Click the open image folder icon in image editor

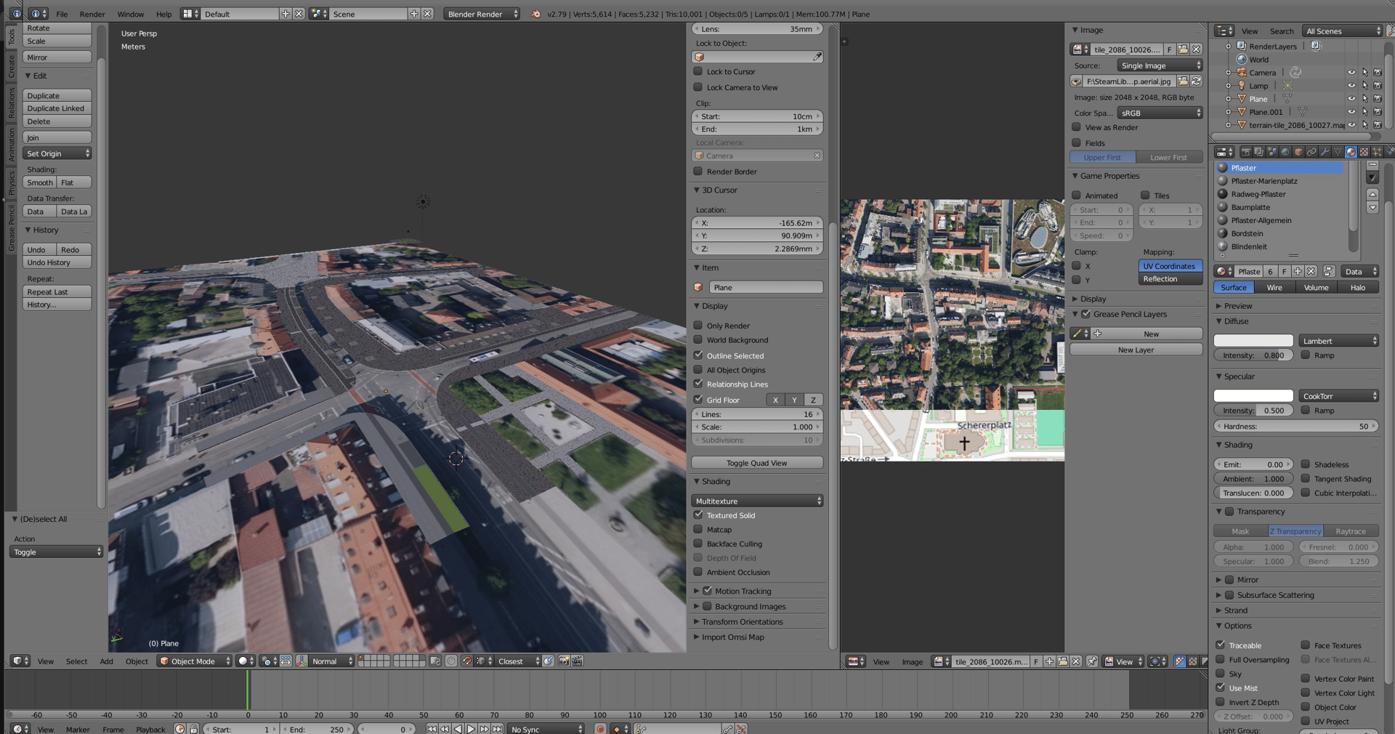click(1063, 661)
